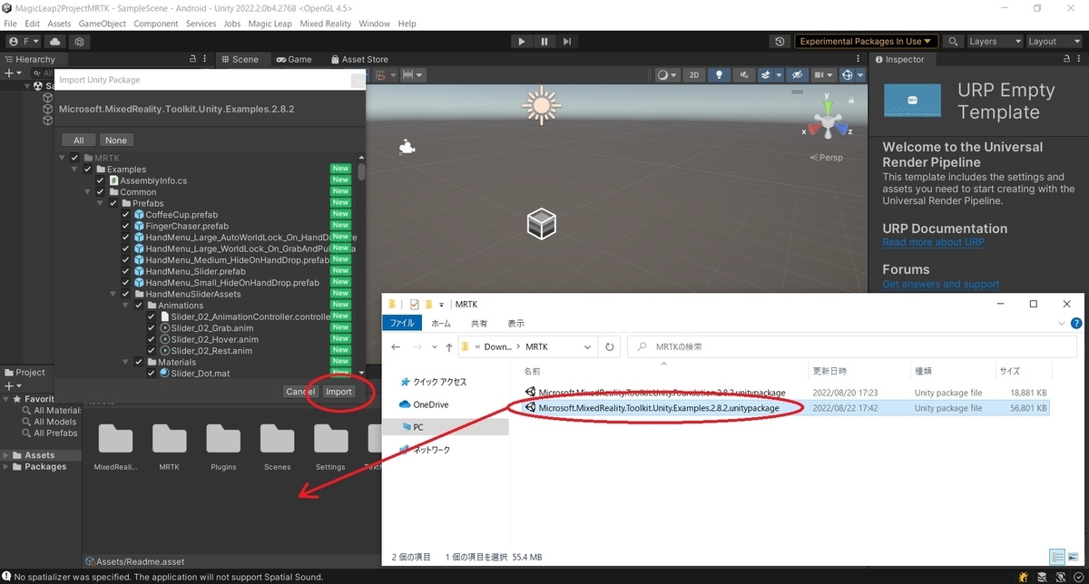Click the Step frame button
Image resolution: width=1089 pixels, height=584 pixels.
click(x=567, y=42)
